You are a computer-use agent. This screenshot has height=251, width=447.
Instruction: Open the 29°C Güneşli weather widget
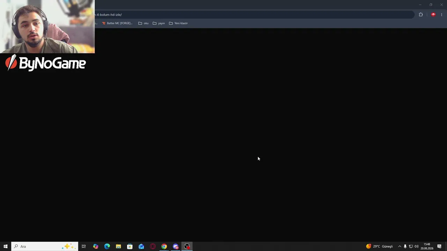(380, 246)
